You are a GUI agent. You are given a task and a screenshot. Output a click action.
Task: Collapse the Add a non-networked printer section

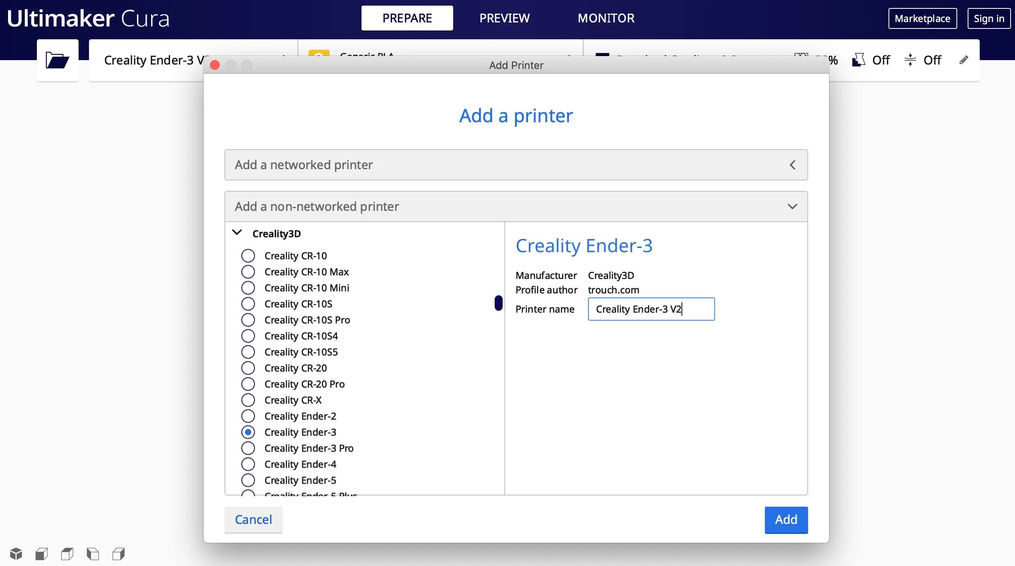coord(516,206)
